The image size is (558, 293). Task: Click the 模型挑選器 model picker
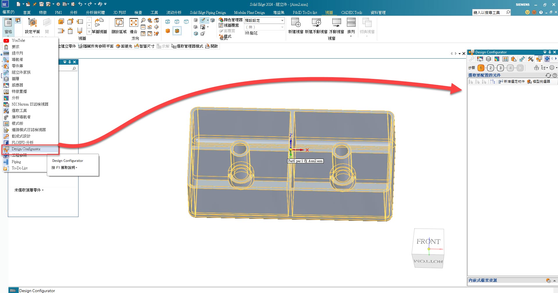[x=539, y=82]
